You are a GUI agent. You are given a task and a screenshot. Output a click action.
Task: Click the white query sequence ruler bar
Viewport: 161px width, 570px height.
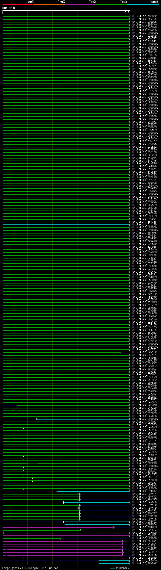(x=66, y=11)
